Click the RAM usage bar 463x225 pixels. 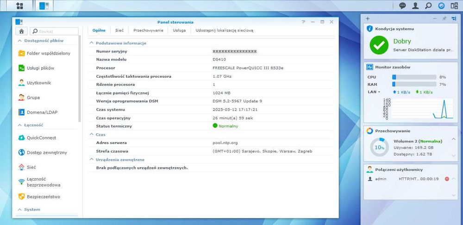(414, 84)
